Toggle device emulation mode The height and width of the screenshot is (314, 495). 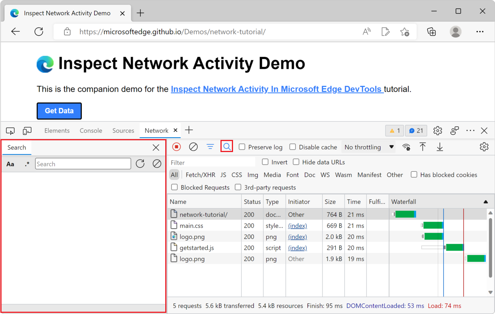pos(27,131)
